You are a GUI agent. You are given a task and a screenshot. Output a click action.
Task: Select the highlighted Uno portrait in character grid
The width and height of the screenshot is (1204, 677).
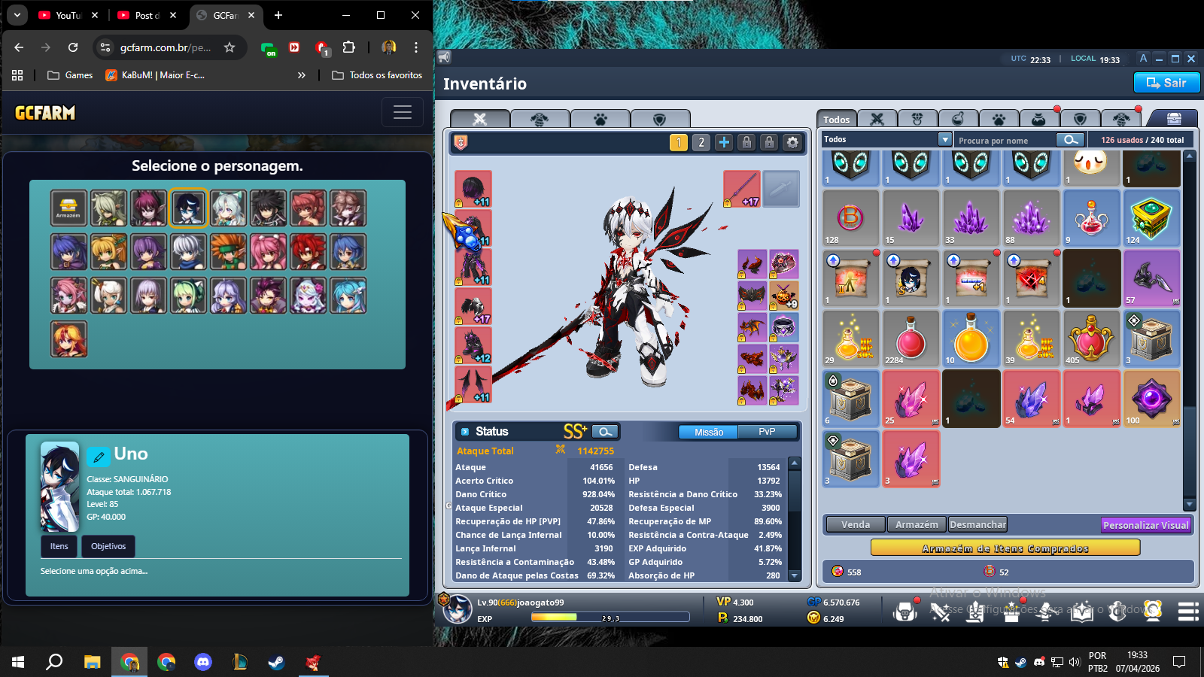pos(188,208)
